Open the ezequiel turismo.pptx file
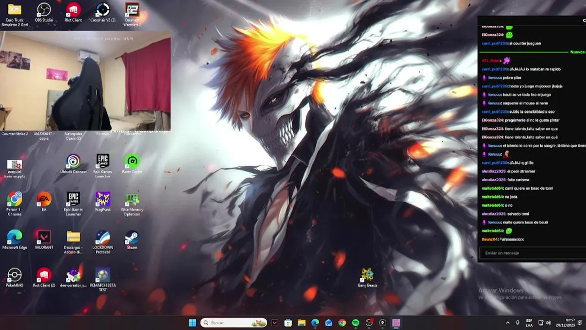Screen dimensions: 586x330 (15, 169)
